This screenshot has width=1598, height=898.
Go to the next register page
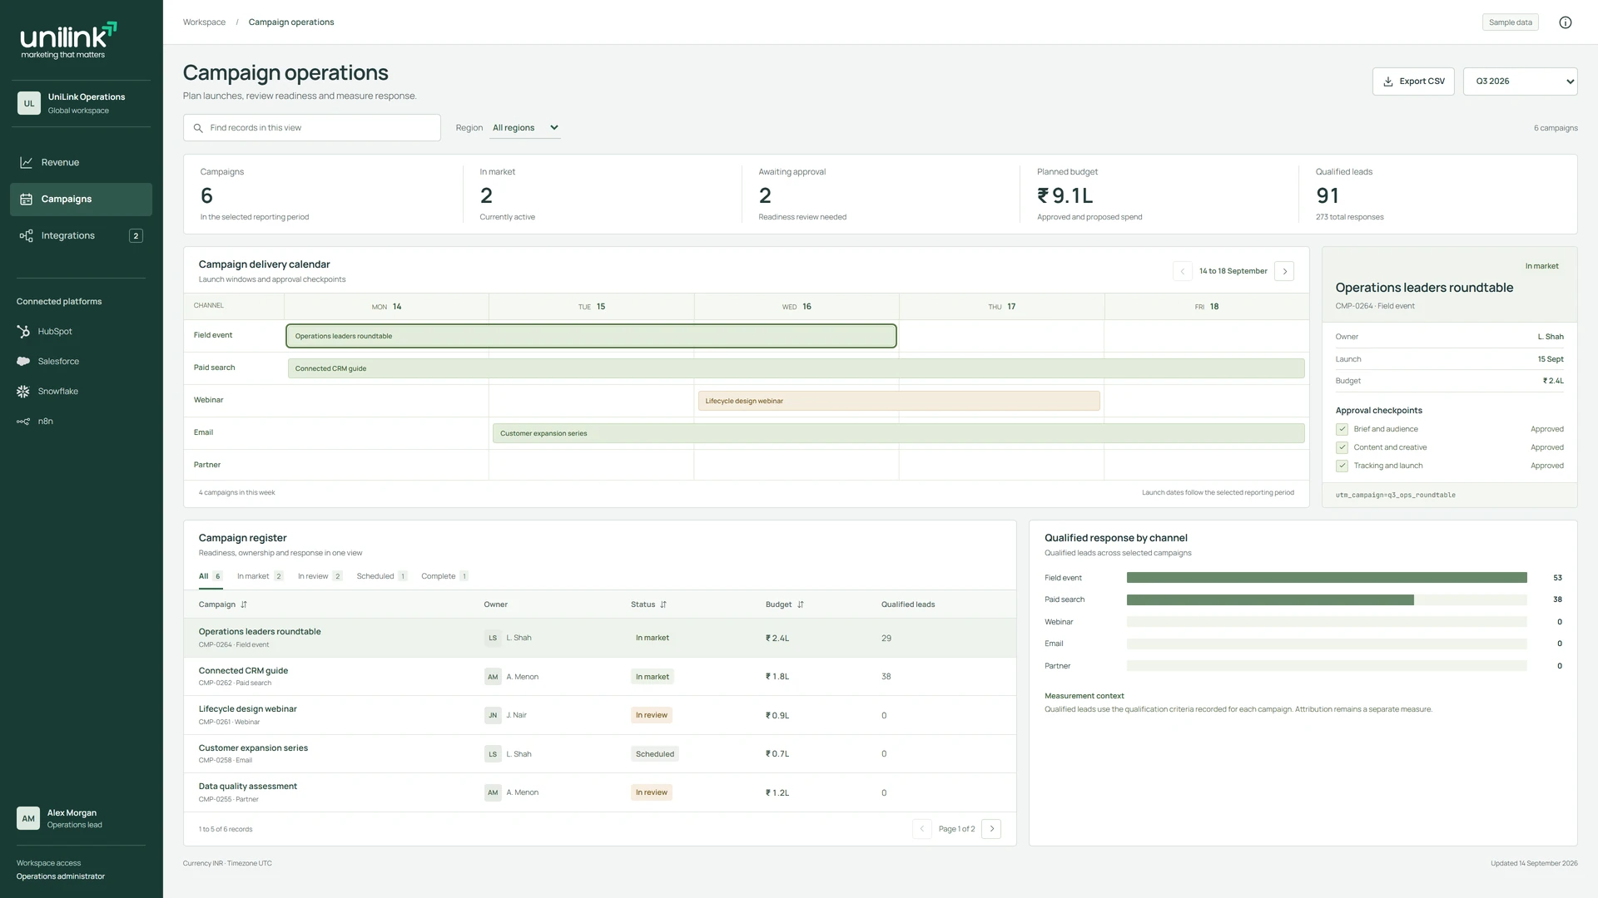991,829
